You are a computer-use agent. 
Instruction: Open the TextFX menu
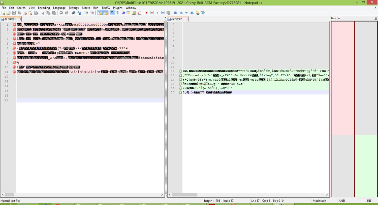click(106, 8)
